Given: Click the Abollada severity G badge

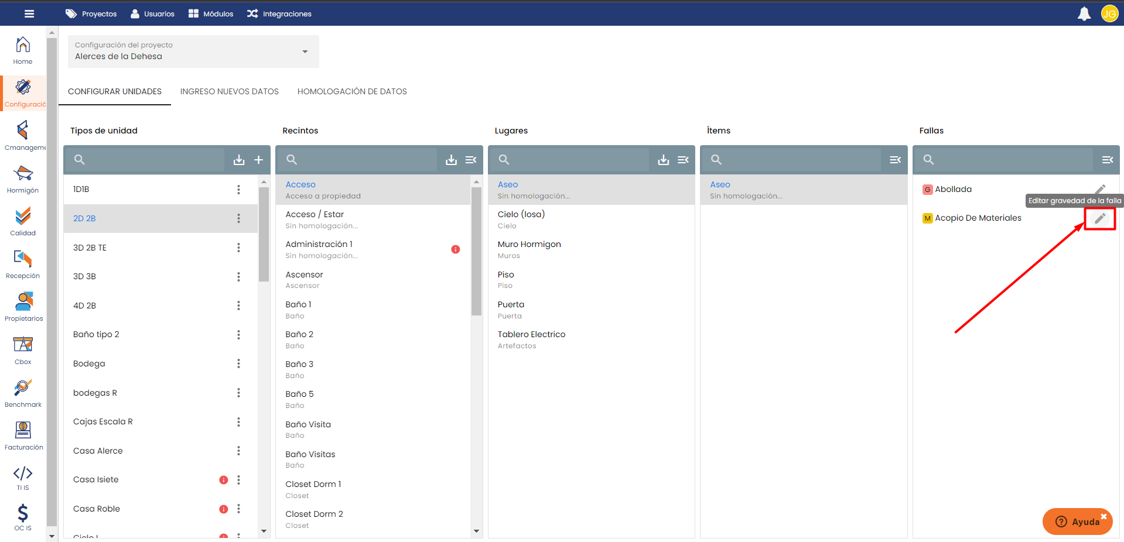Looking at the screenshot, I should tap(927, 190).
